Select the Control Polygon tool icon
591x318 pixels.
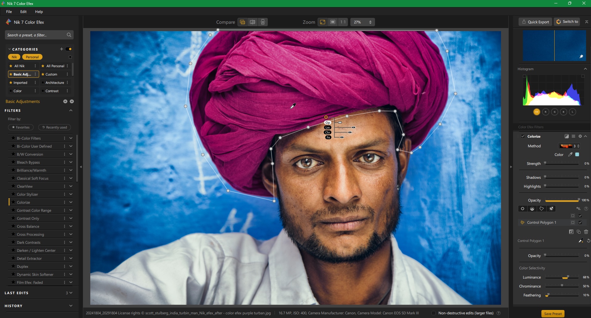point(542,209)
